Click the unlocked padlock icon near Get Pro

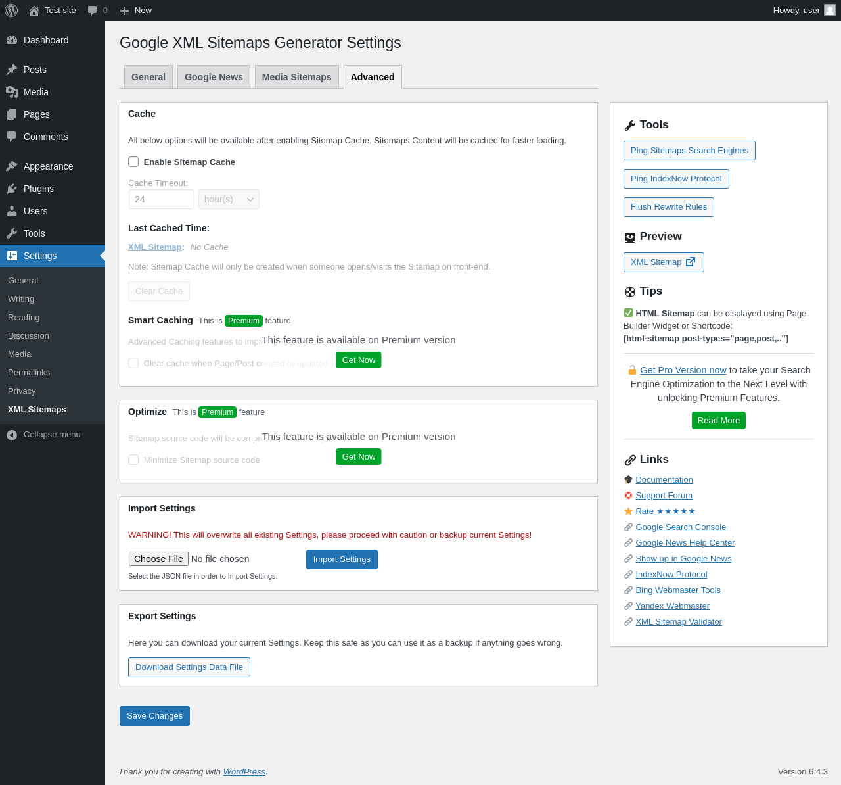(x=632, y=370)
